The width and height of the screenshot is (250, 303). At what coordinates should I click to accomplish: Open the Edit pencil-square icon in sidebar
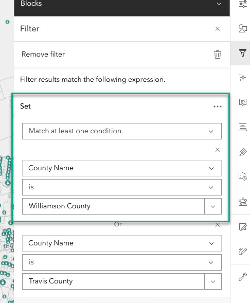[x=243, y=227]
